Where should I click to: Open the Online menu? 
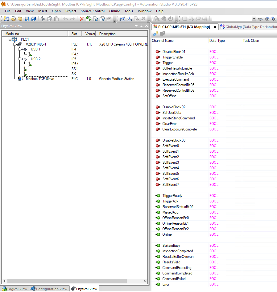[114, 11]
